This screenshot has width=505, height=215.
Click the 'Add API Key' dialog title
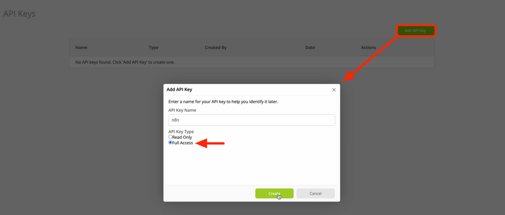coord(180,89)
